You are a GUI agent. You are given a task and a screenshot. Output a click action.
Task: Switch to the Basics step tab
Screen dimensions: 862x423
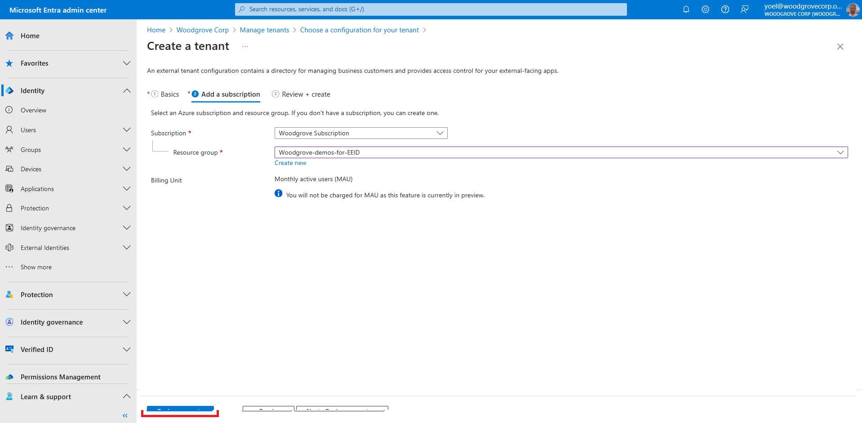[165, 94]
